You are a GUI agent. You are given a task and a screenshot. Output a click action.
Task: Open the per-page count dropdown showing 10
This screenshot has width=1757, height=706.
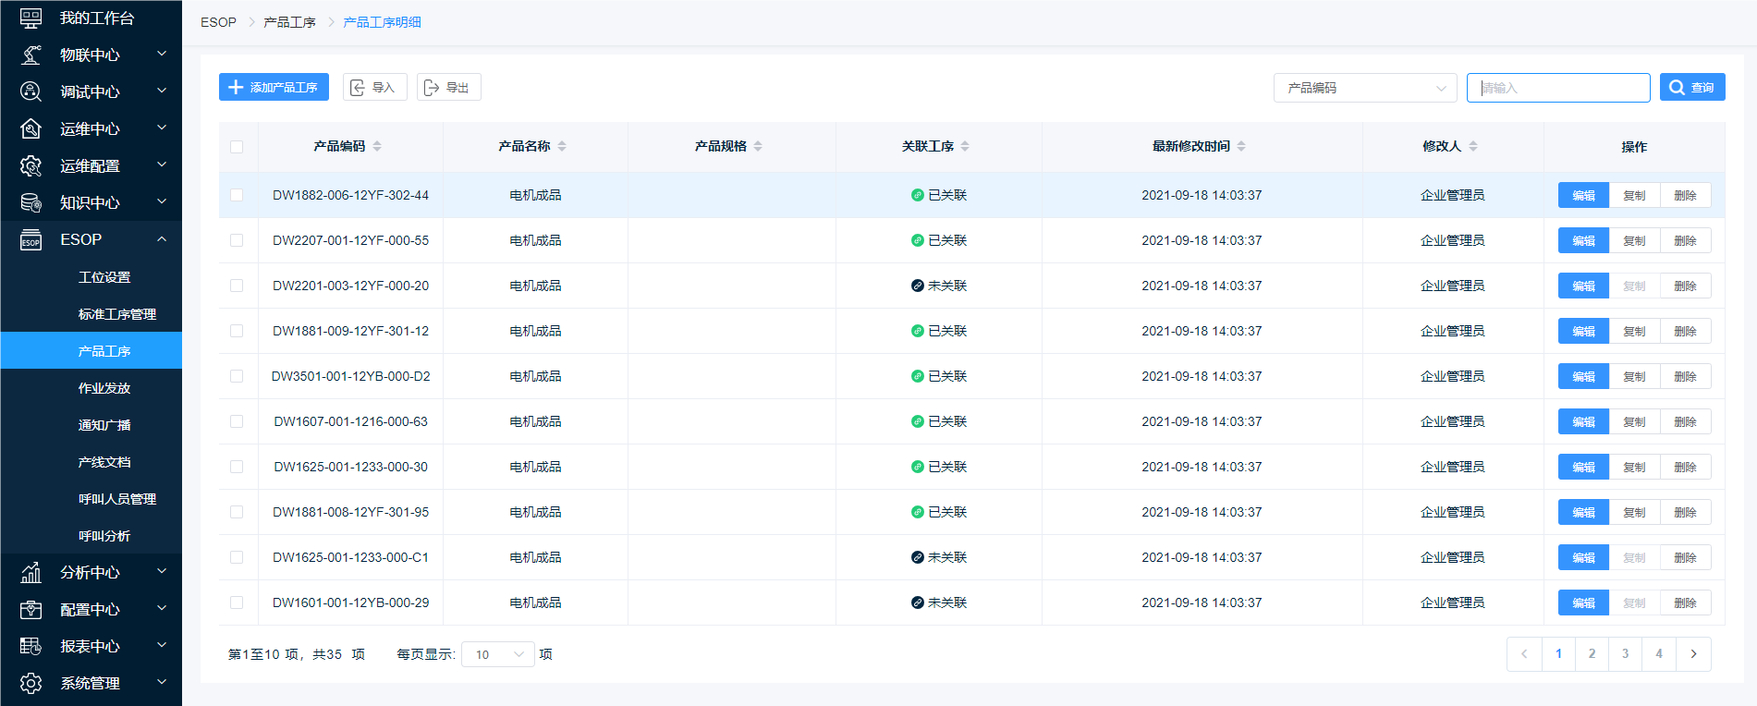click(x=497, y=654)
